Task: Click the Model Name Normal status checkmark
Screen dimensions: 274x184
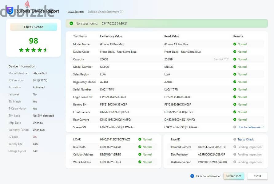Action: coord(235,44)
